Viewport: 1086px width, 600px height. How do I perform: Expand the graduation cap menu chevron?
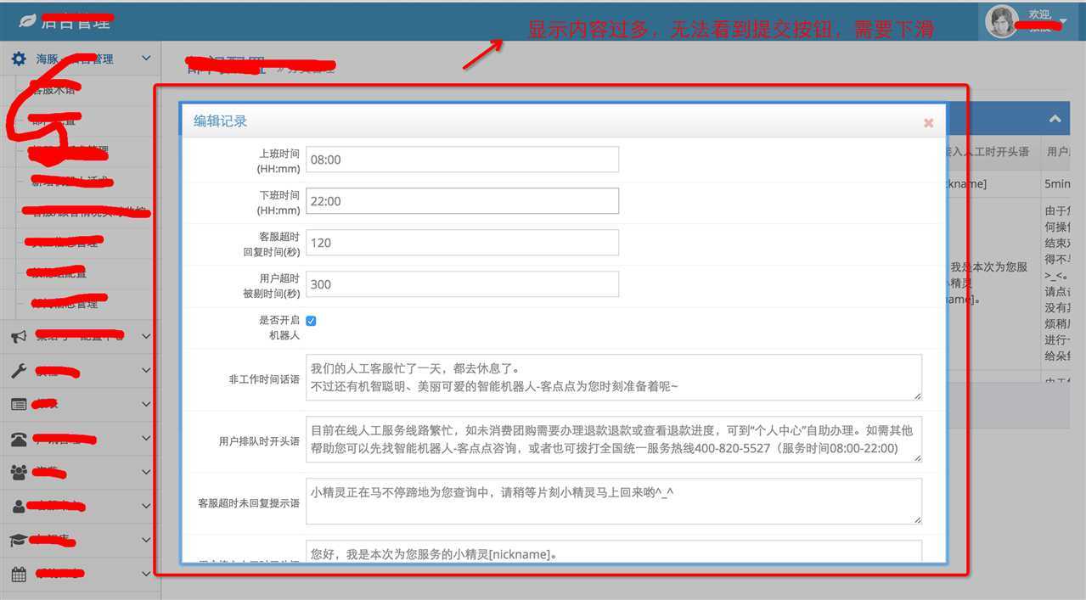click(146, 540)
